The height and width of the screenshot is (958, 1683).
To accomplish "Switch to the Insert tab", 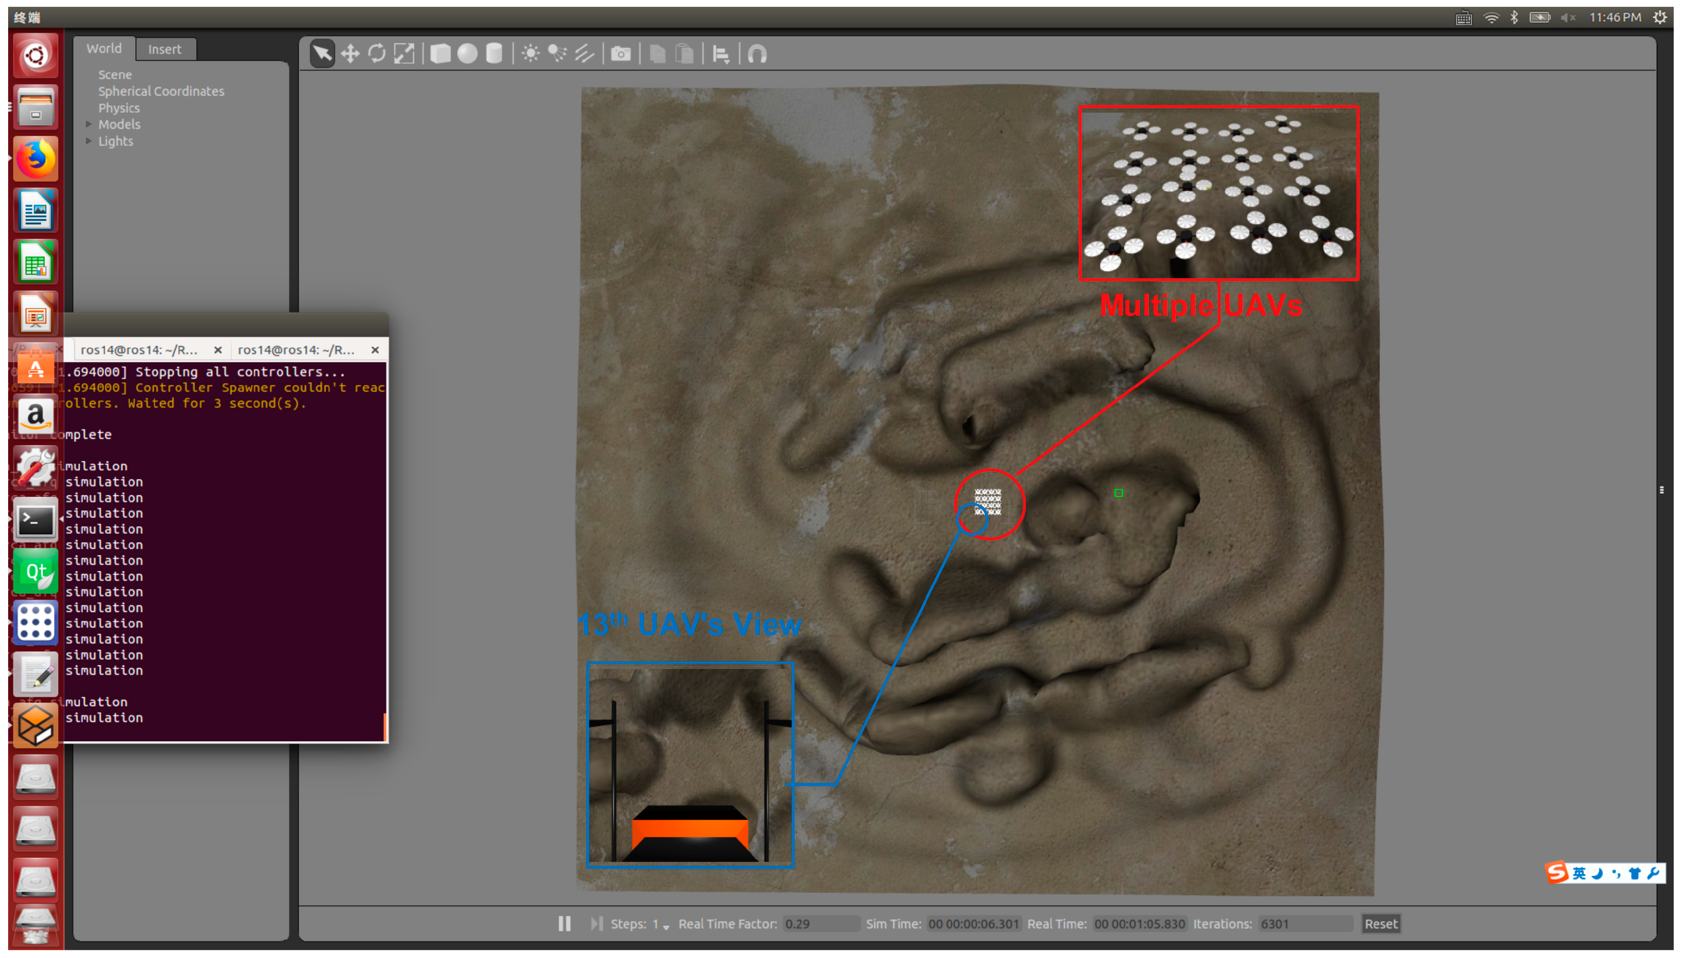I will [165, 49].
